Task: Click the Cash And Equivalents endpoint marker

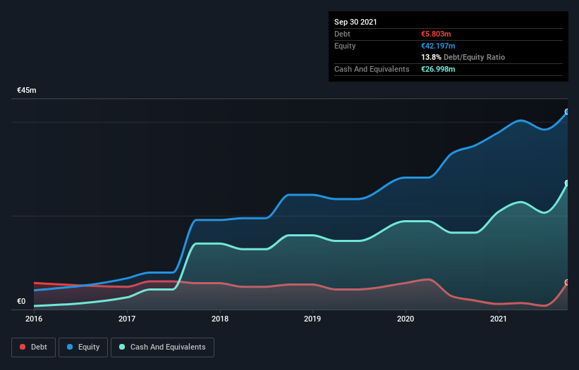Action: click(567, 183)
